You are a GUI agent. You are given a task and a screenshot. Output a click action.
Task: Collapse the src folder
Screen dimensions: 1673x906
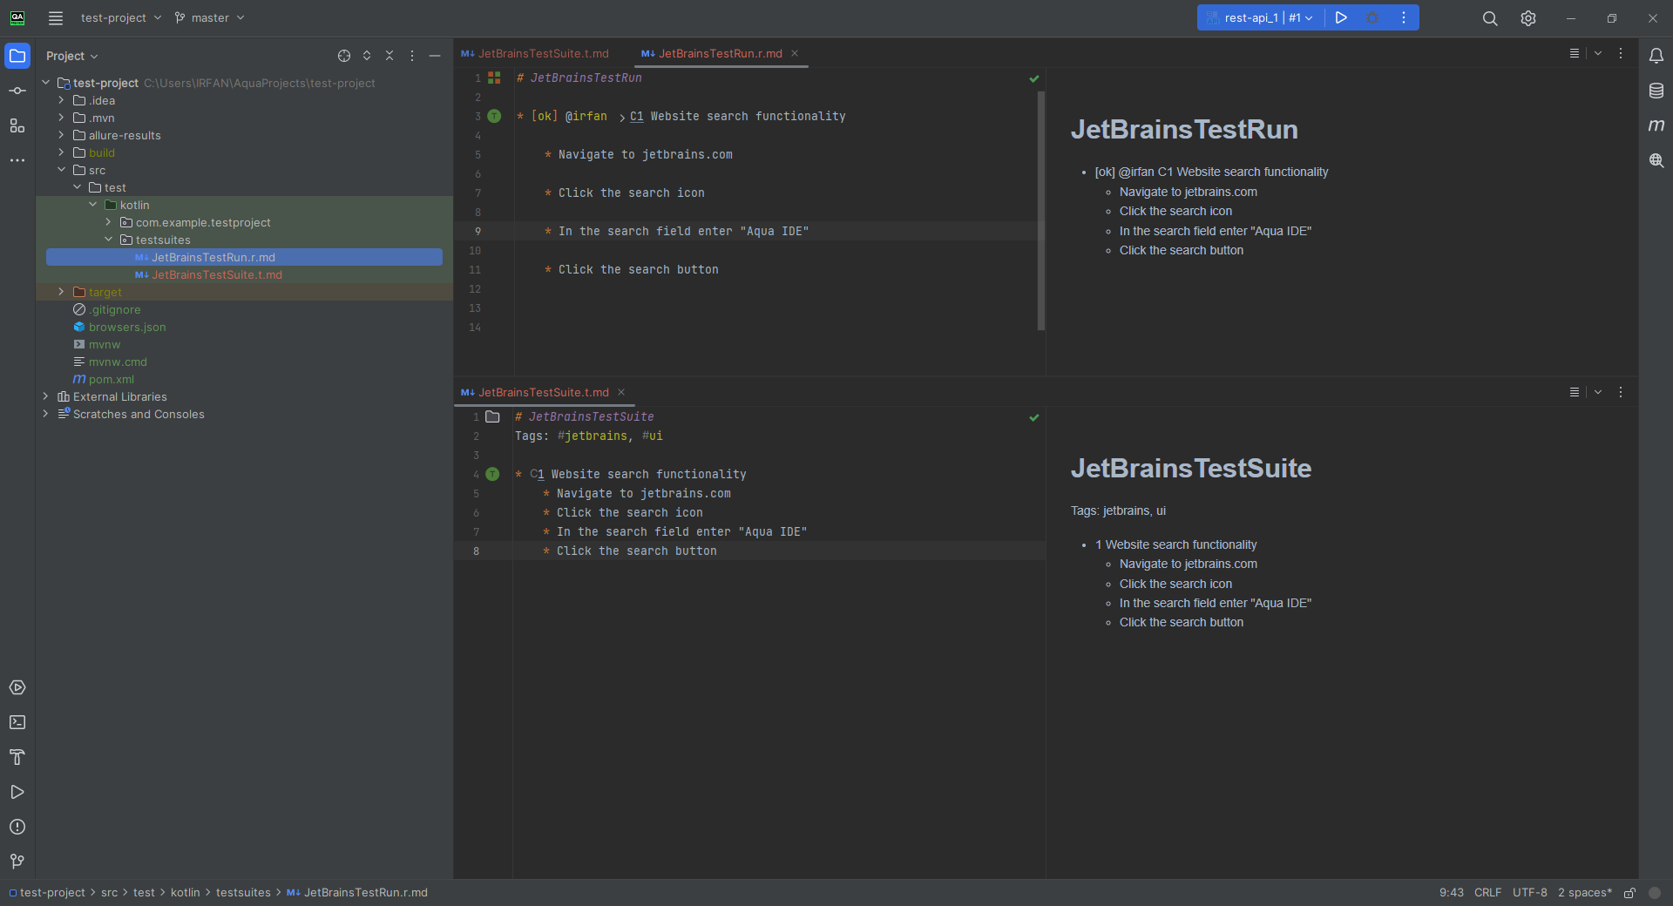point(61,170)
